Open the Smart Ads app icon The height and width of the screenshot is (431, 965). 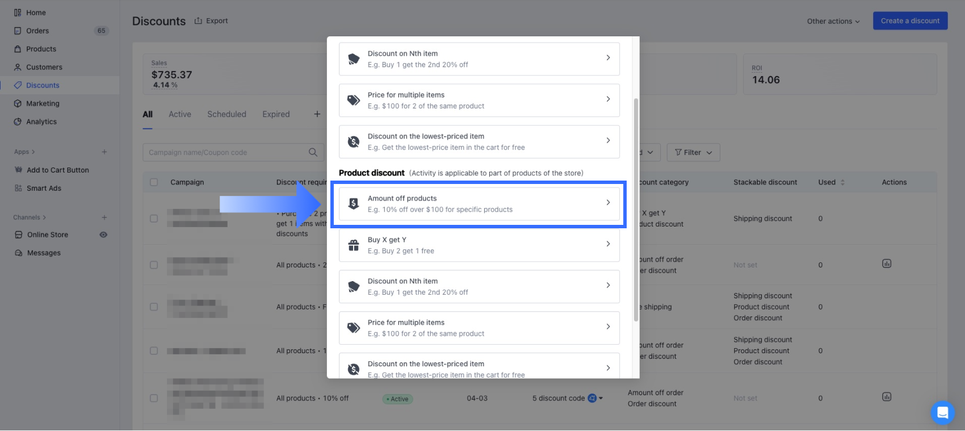(x=18, y=188)
